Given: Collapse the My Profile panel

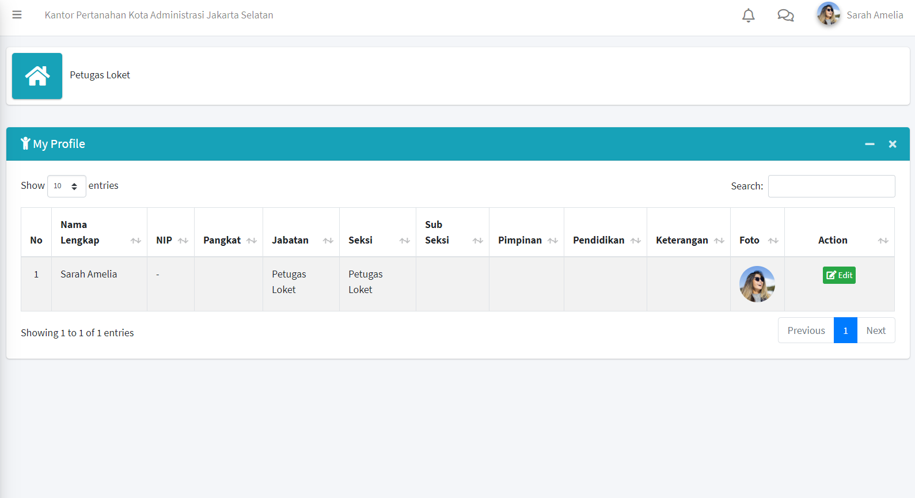Looking at the screenshot, I should pos(870,144).
